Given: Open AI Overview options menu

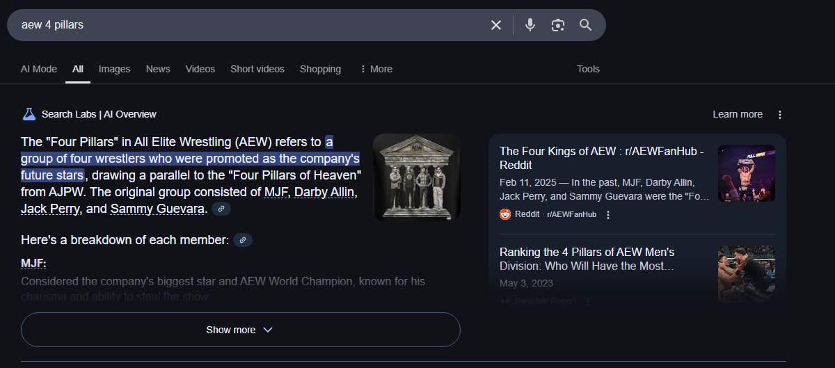Looking at the screenshot, I should [780, 114].
